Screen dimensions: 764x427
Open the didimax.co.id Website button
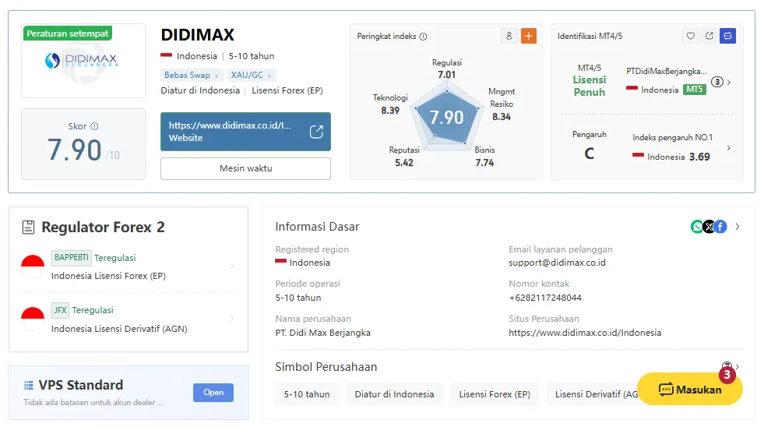(245, 132)
